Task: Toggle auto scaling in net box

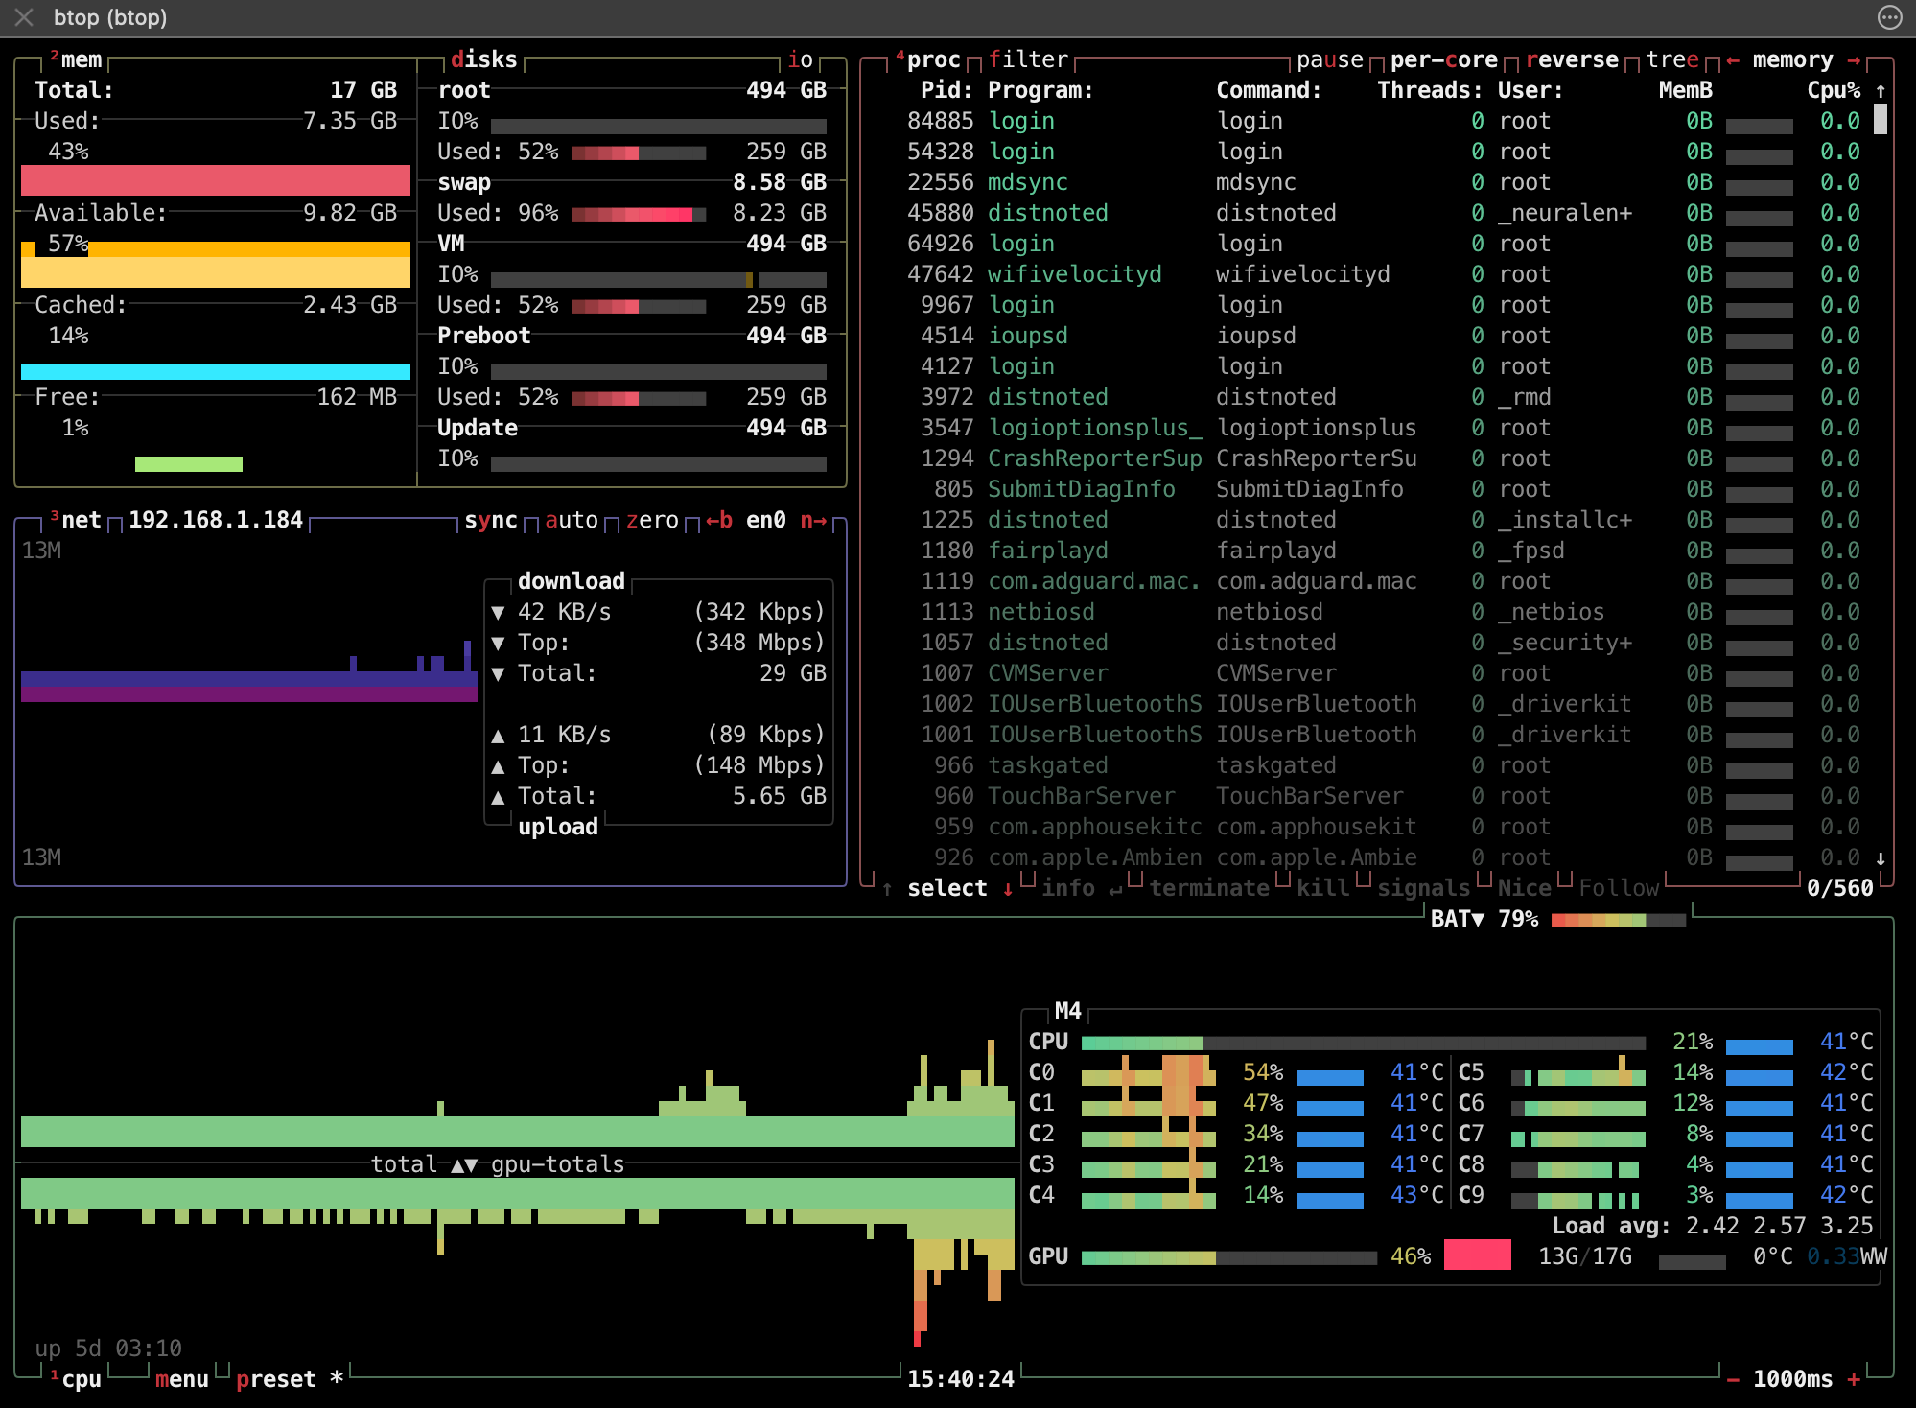Action: click(572, 520)
